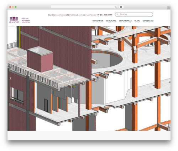This screenshot has width=178, height=151.
Task: Go to the Blog page
Action: [x=137, y=21]
